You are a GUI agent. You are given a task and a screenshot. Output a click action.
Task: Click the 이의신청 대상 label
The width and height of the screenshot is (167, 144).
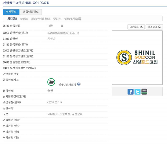11,138
